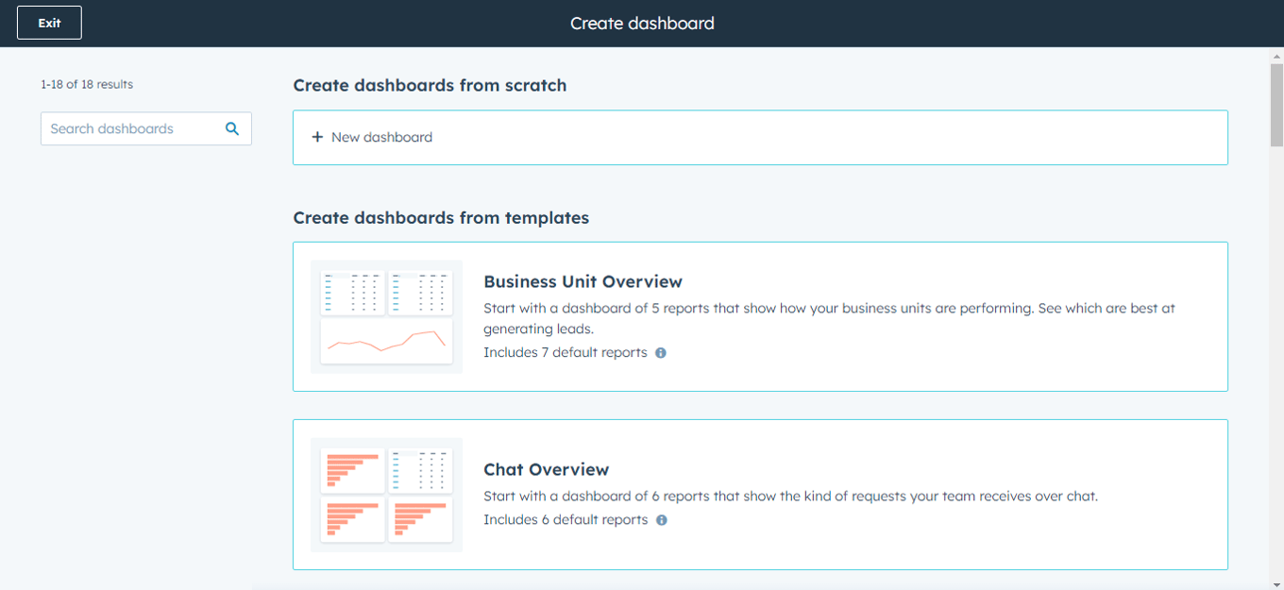
Task: Click the Chat Overview thumbnail image
Action: [x=387, y=495]
